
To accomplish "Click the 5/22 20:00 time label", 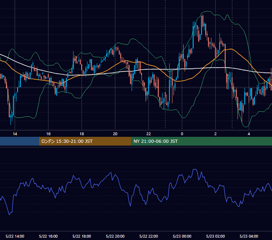I will point(115,236).
